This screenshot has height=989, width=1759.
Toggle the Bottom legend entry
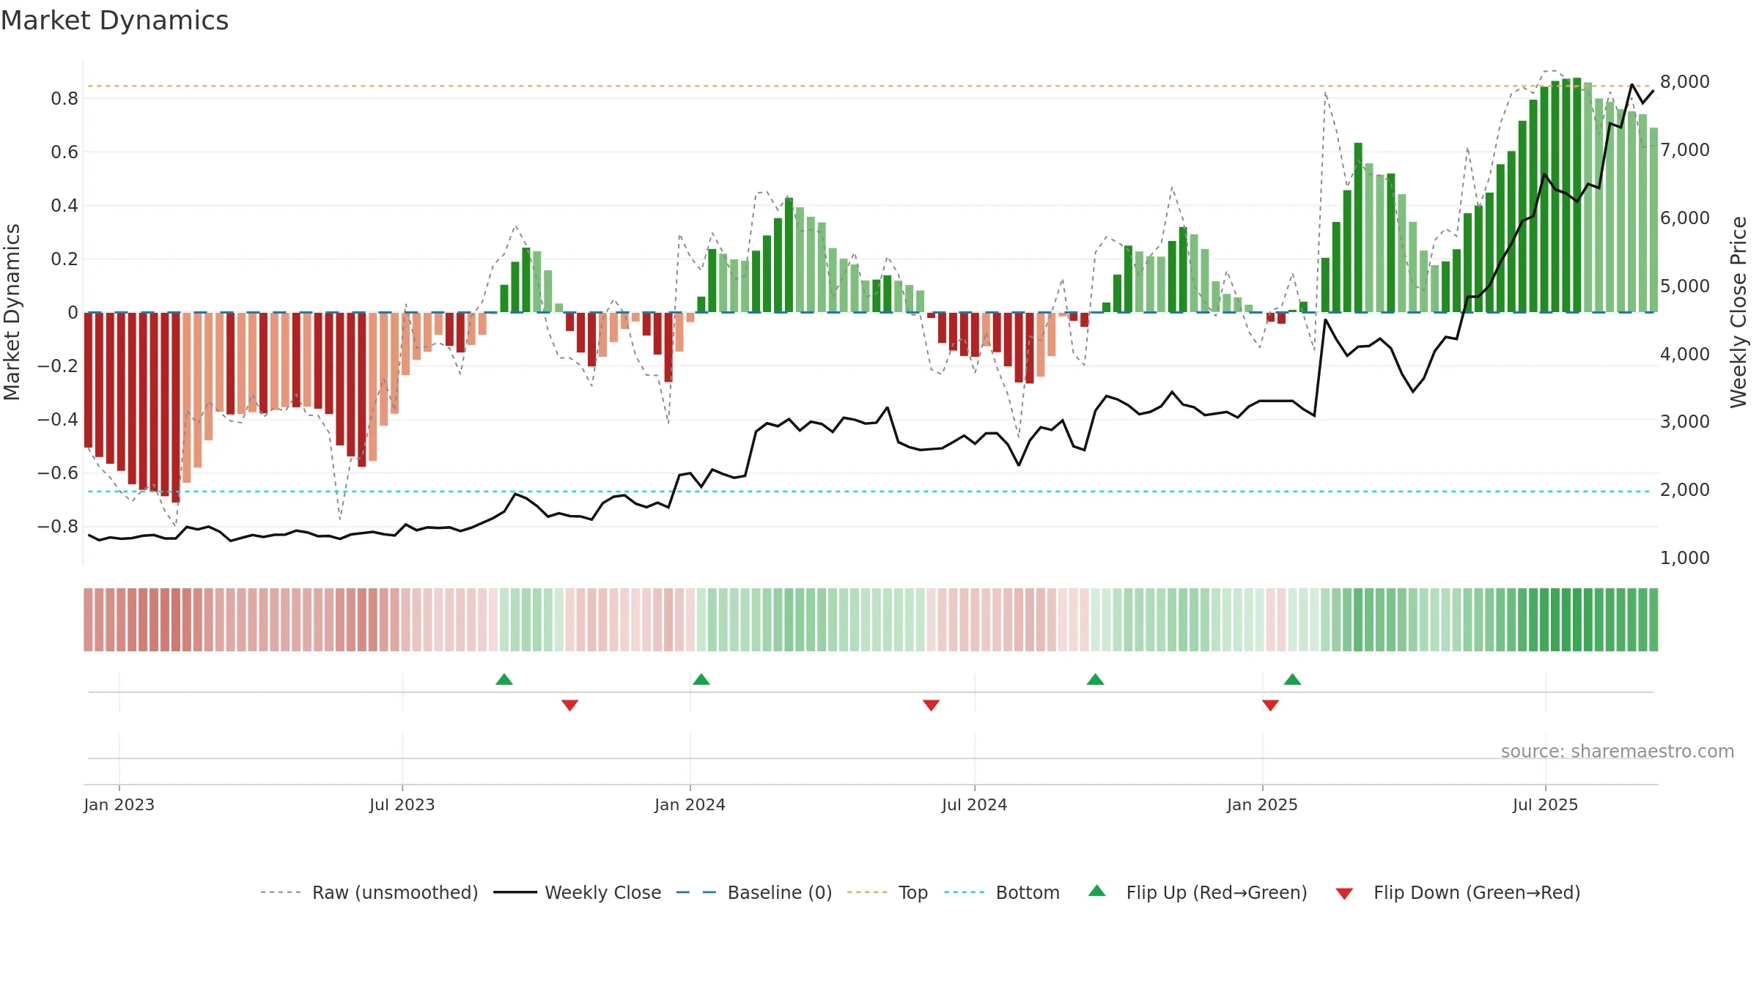point(1002,892)
